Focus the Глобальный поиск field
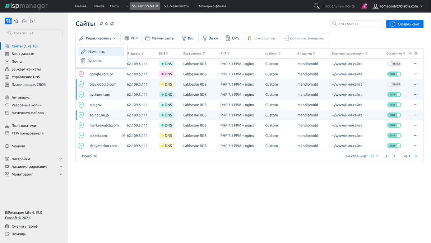Screen dimensions: 431x243 coord(339,6)
